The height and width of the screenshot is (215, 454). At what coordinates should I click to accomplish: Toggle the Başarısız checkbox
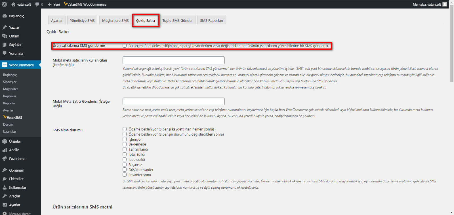click(125, 165)
